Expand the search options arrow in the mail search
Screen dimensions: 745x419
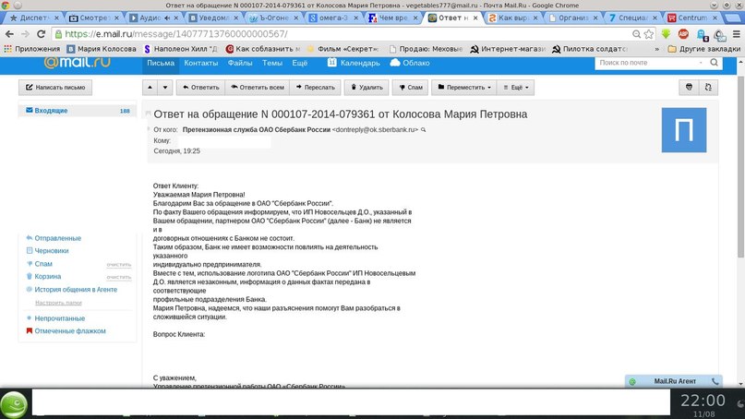click(x=701, y=63)
